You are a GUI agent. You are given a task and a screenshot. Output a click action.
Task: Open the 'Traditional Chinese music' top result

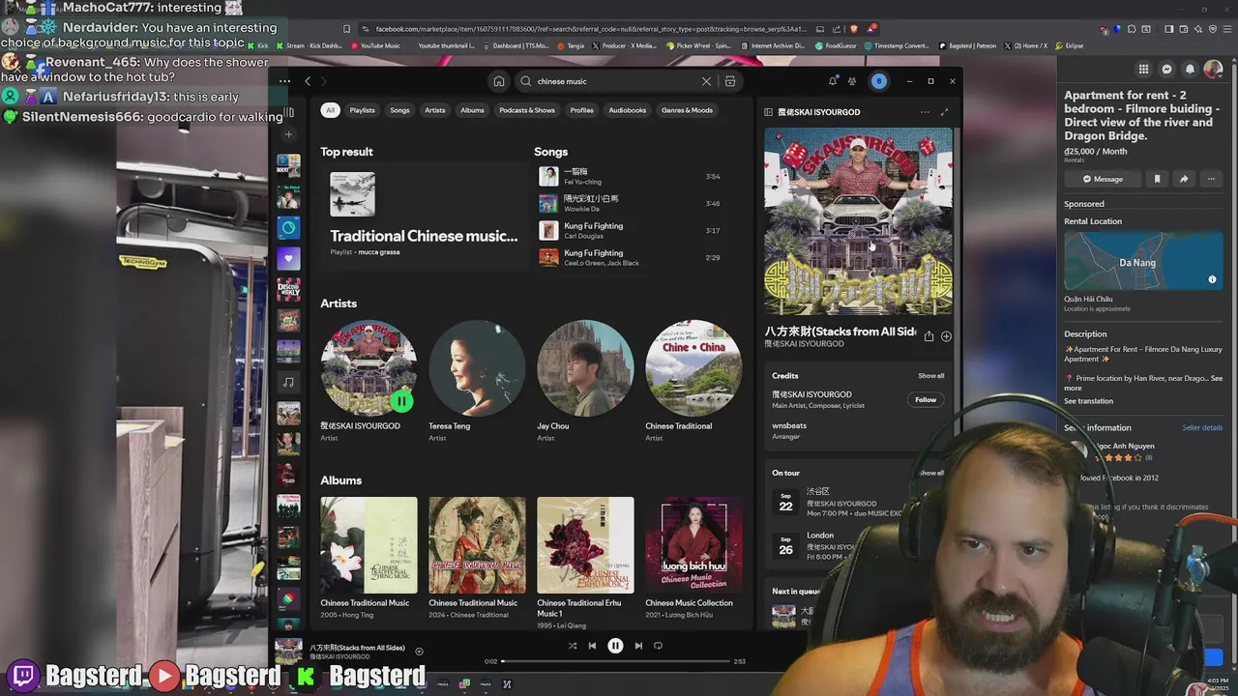424,216
